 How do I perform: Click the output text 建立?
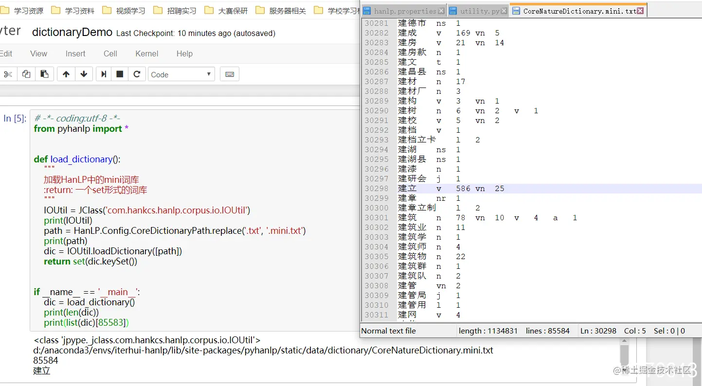(42, 370)
